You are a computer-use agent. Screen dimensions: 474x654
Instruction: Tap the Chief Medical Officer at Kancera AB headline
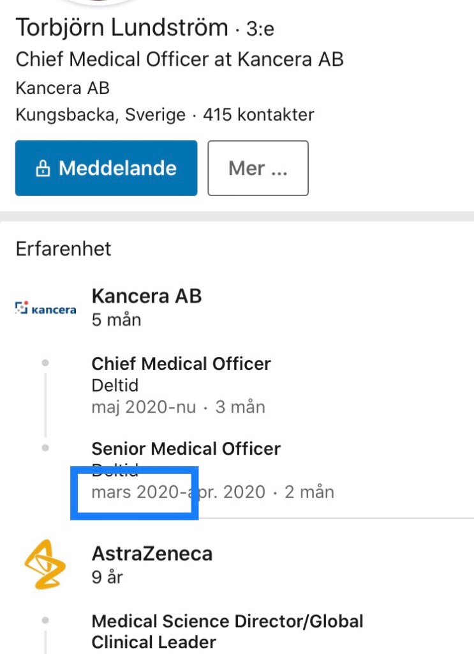179,59
